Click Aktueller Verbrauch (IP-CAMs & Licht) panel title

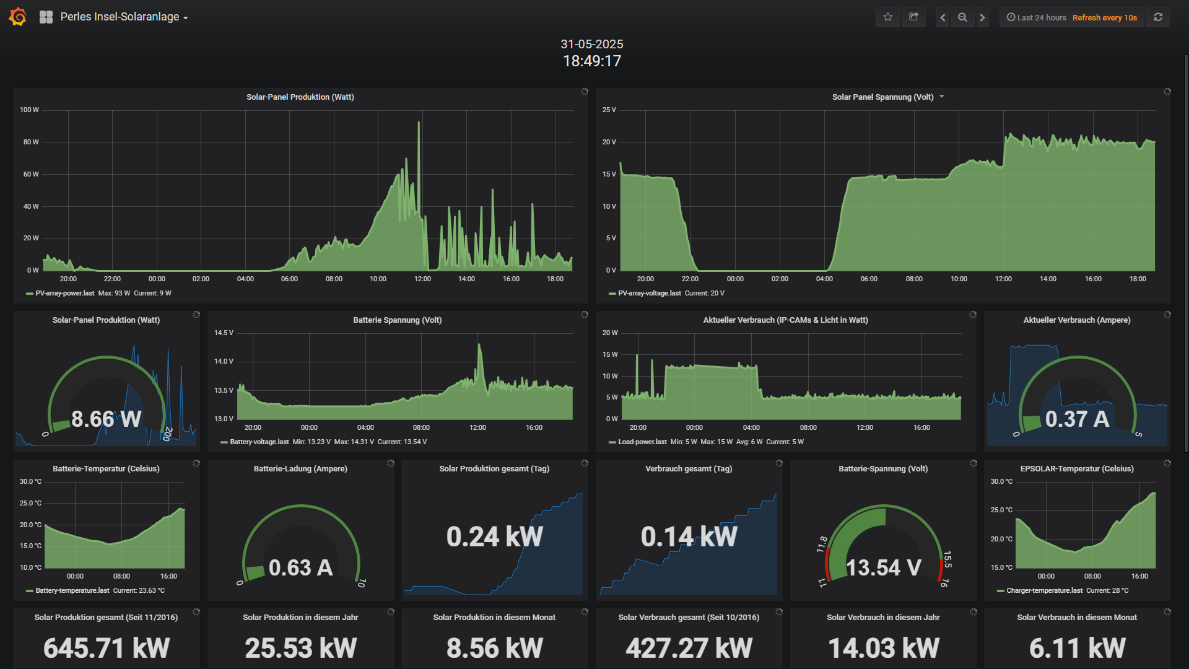click(785, 320)
